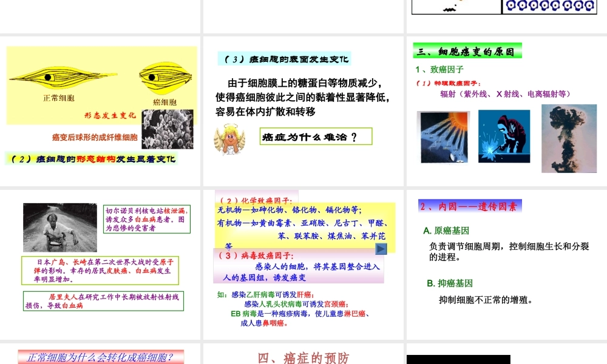Click the microscope photo of spherical fibroblasts
The width and height of the screenshot is (607, 364).
tap(168, 129)
